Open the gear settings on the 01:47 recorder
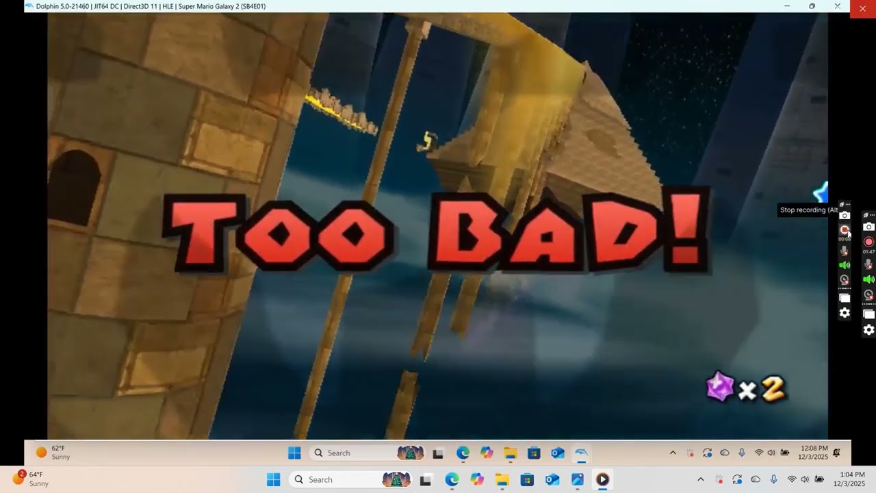 (x=868, y=330)
